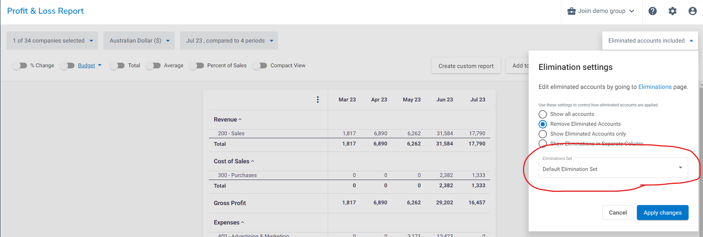Open the Jul 23 period comparison dropdown
Viewport: 703px width, 237px height.
pos(229,41)
